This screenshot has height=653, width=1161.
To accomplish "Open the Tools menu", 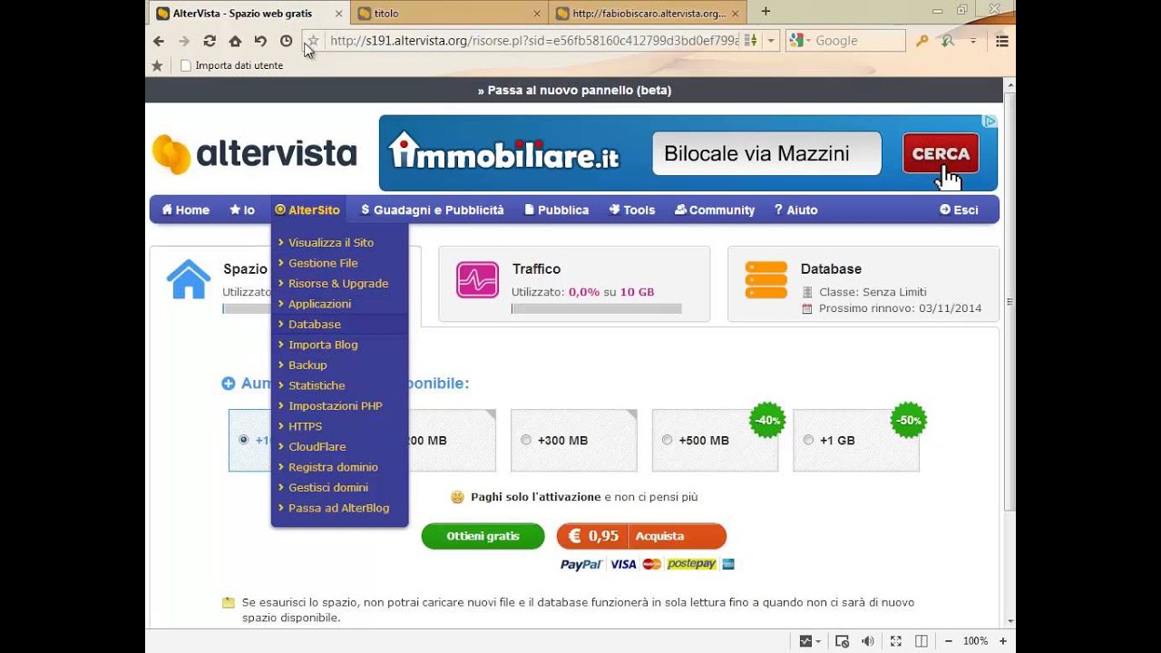I will click(x=632, y=210).
